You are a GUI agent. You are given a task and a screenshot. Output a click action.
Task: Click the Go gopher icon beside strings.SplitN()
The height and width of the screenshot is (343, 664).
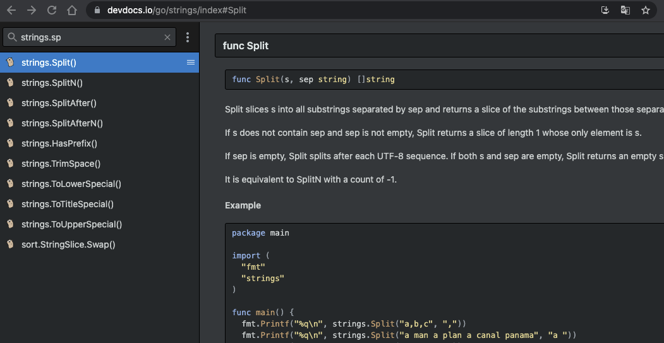click(10, 83)
